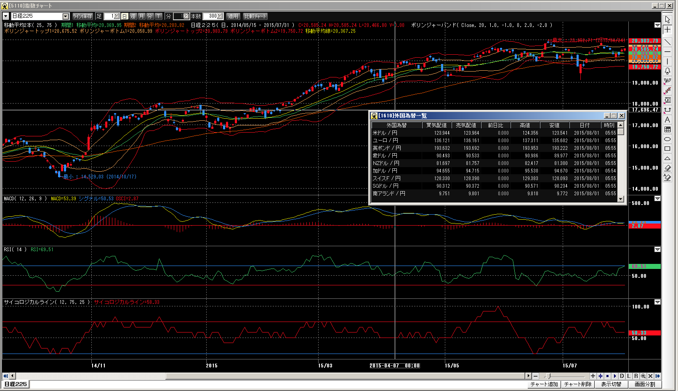Pick the diagonal trend line tool

(x=667, y=42)
